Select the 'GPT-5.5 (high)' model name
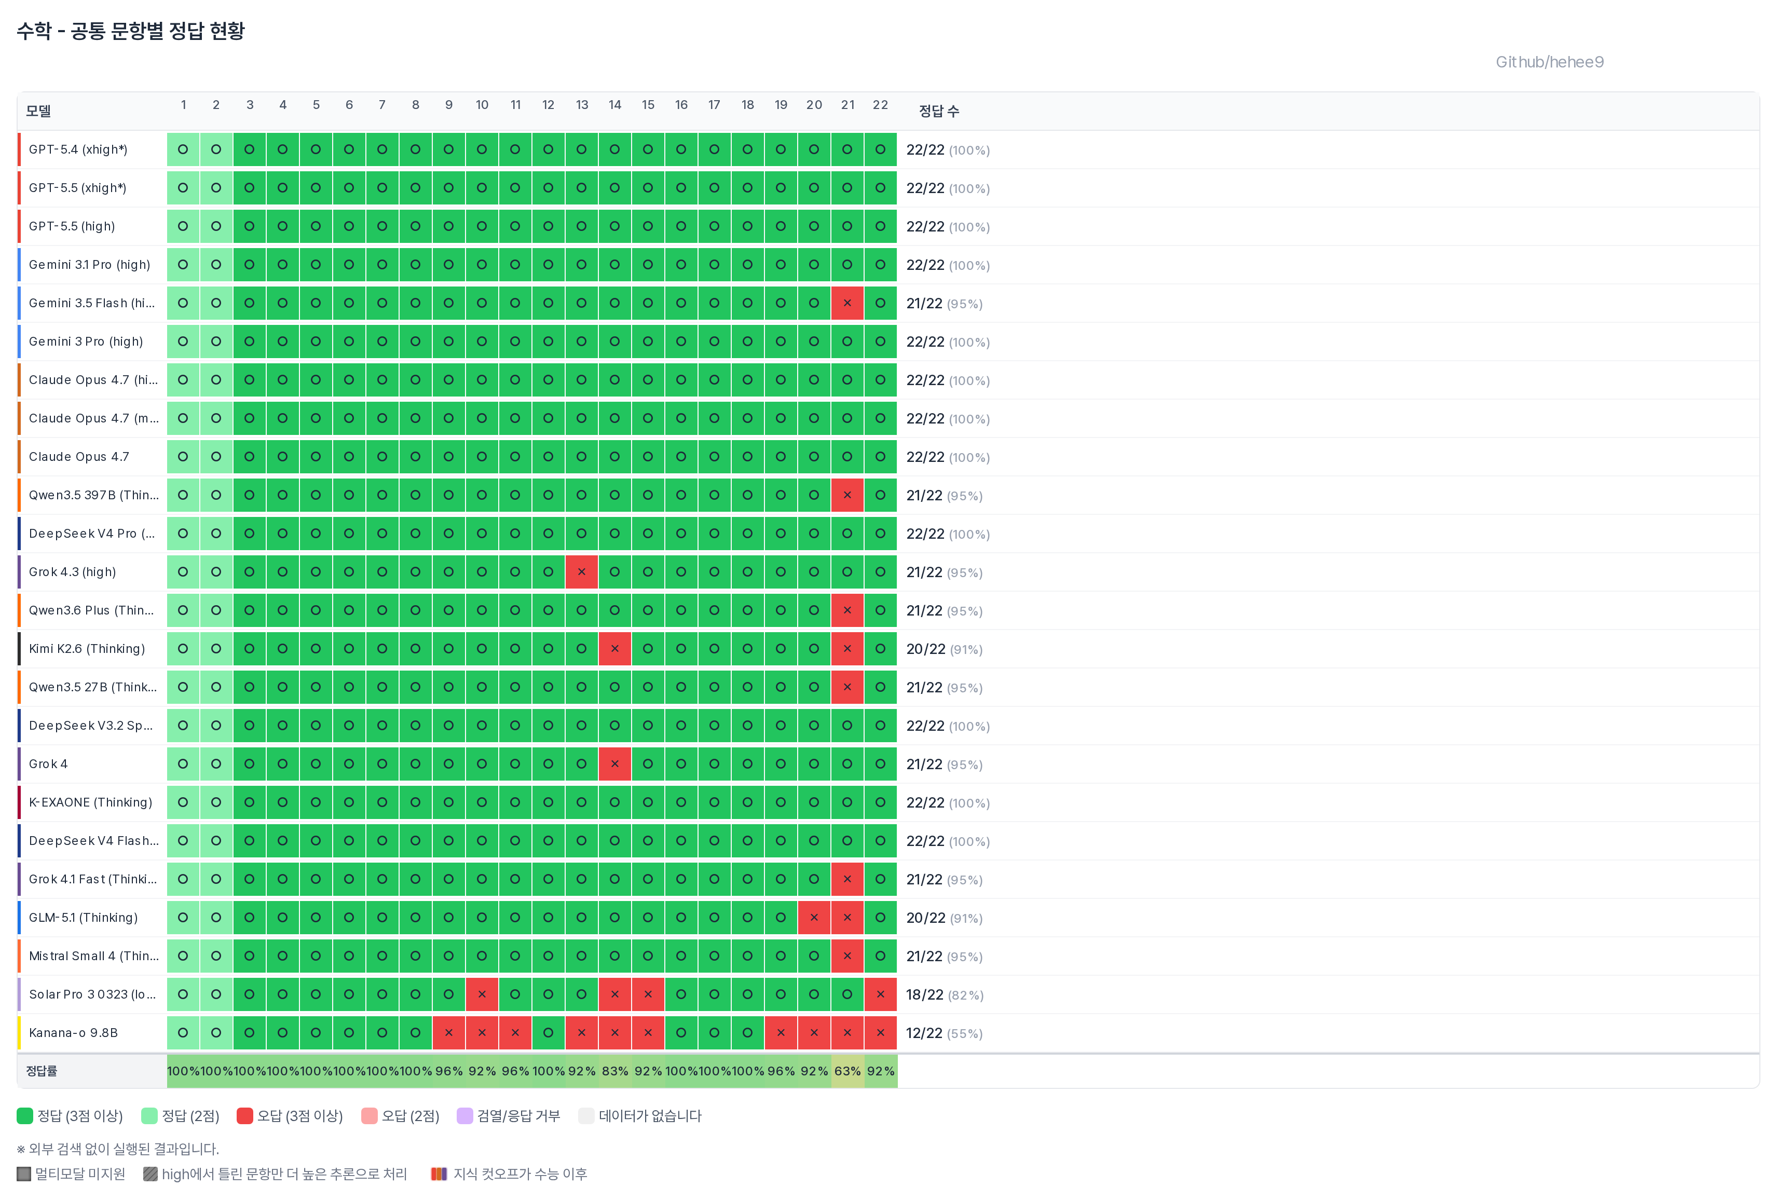This screenshot has width=1777, height=1201. click(x=72, y=226)
